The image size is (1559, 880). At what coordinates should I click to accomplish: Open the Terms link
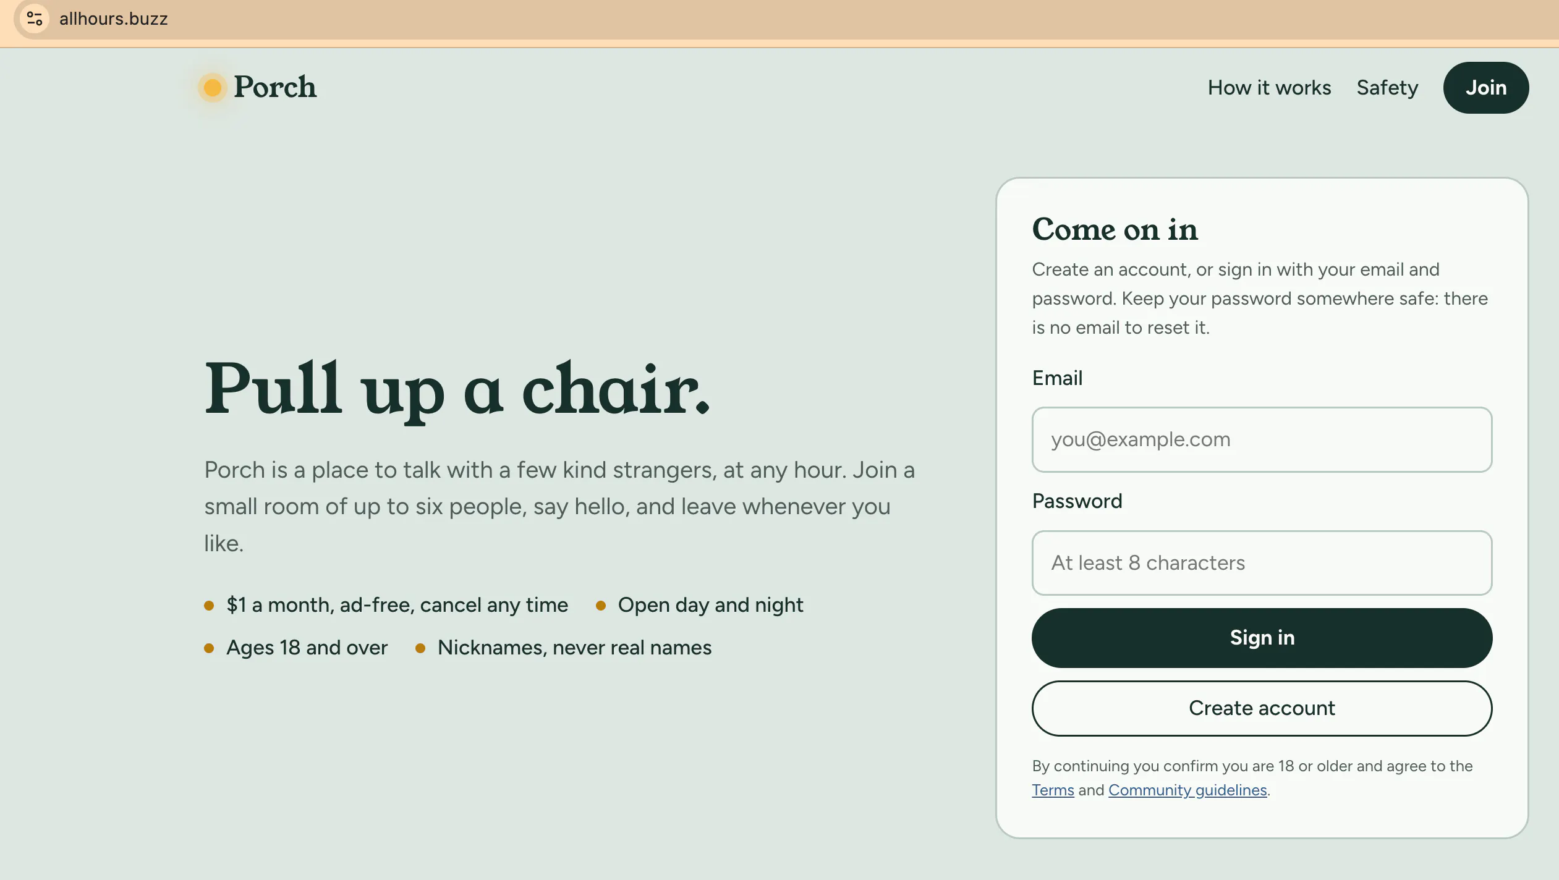[1053, 790]
